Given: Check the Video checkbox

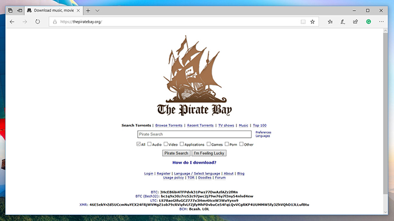Looking at the screenshot, I should pos(165,144).
